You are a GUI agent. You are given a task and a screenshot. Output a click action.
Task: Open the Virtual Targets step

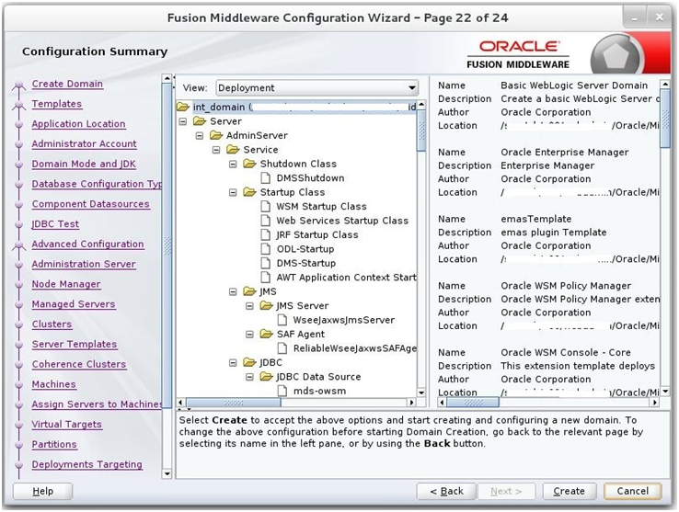pos(66,425)
